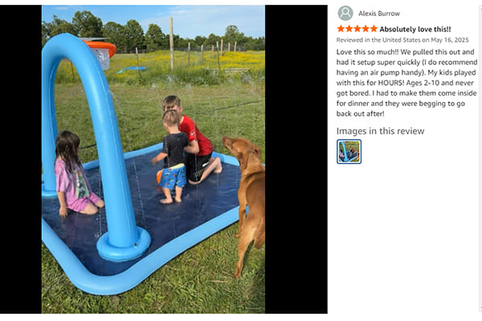Click the 'Images in this review' heading
Viewport: 482px width, 321px height.
[x=380, y=131]
